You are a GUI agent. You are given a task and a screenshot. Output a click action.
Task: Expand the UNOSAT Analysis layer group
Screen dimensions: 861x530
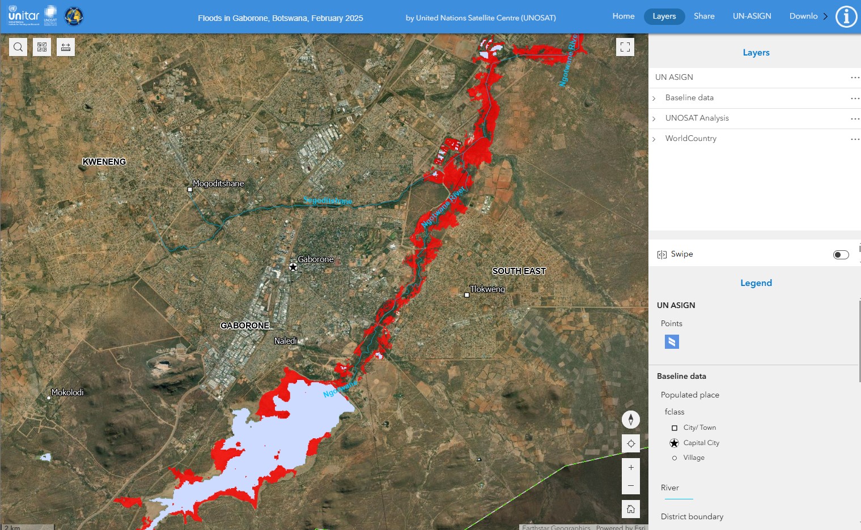[654, 119]
